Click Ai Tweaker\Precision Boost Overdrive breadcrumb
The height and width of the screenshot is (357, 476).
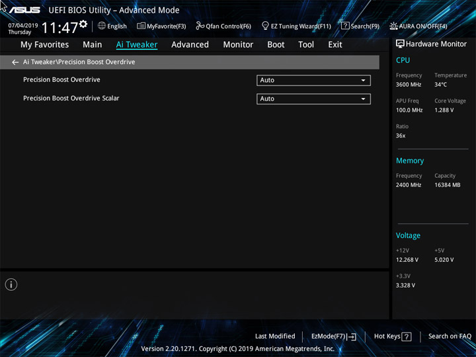pos(79,62)
